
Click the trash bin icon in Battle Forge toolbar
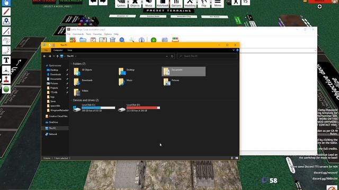(112, 40)
